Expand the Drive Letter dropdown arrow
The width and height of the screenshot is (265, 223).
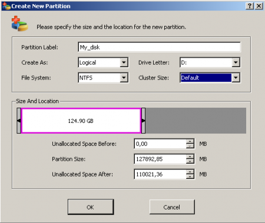pyautogui.click(x=236, y=62)
